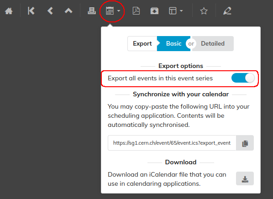Viewport: 273px width, 199px height.
Task: Go to the home page icon
Action: pyautogui.click(x=9, y=11)
